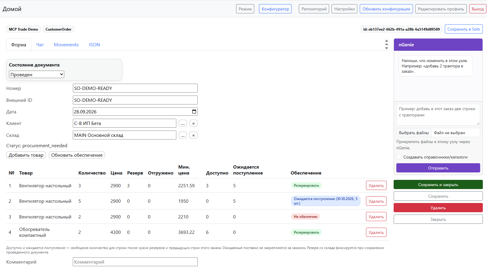487x268 pixels.
Task: Click the Резервировать badge for Обогреватель компактный
Action: [x=306, y=232]
